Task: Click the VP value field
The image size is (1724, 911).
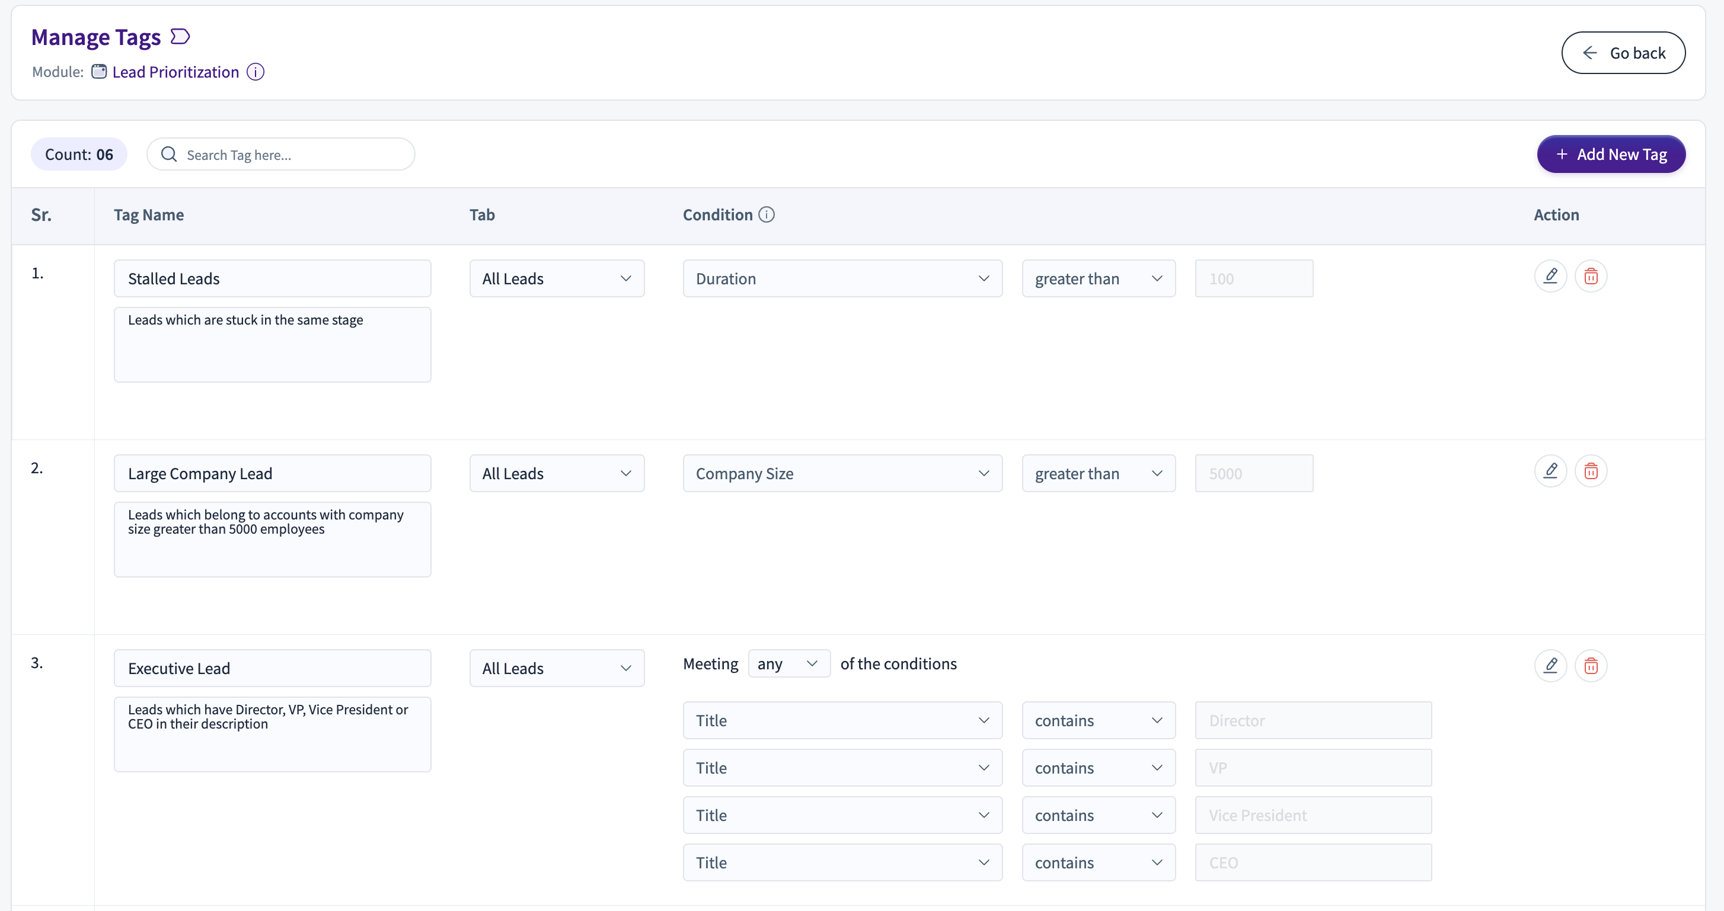Action: tap(1314, 768)
